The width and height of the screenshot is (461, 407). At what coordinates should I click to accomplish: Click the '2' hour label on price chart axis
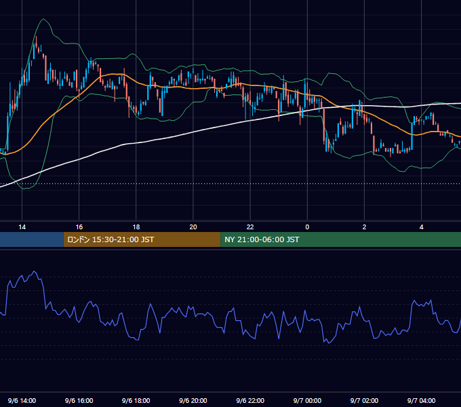coord(364,227)
